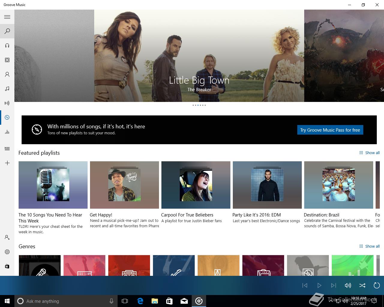Open the maroon amplifier genre tile

pos(263,265)
